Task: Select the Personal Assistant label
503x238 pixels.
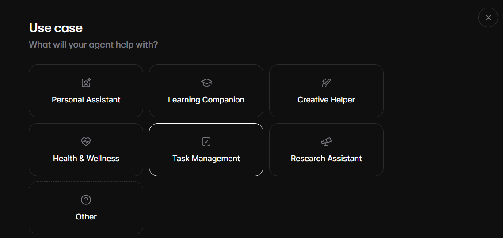Action: click(x=86, y=100)
